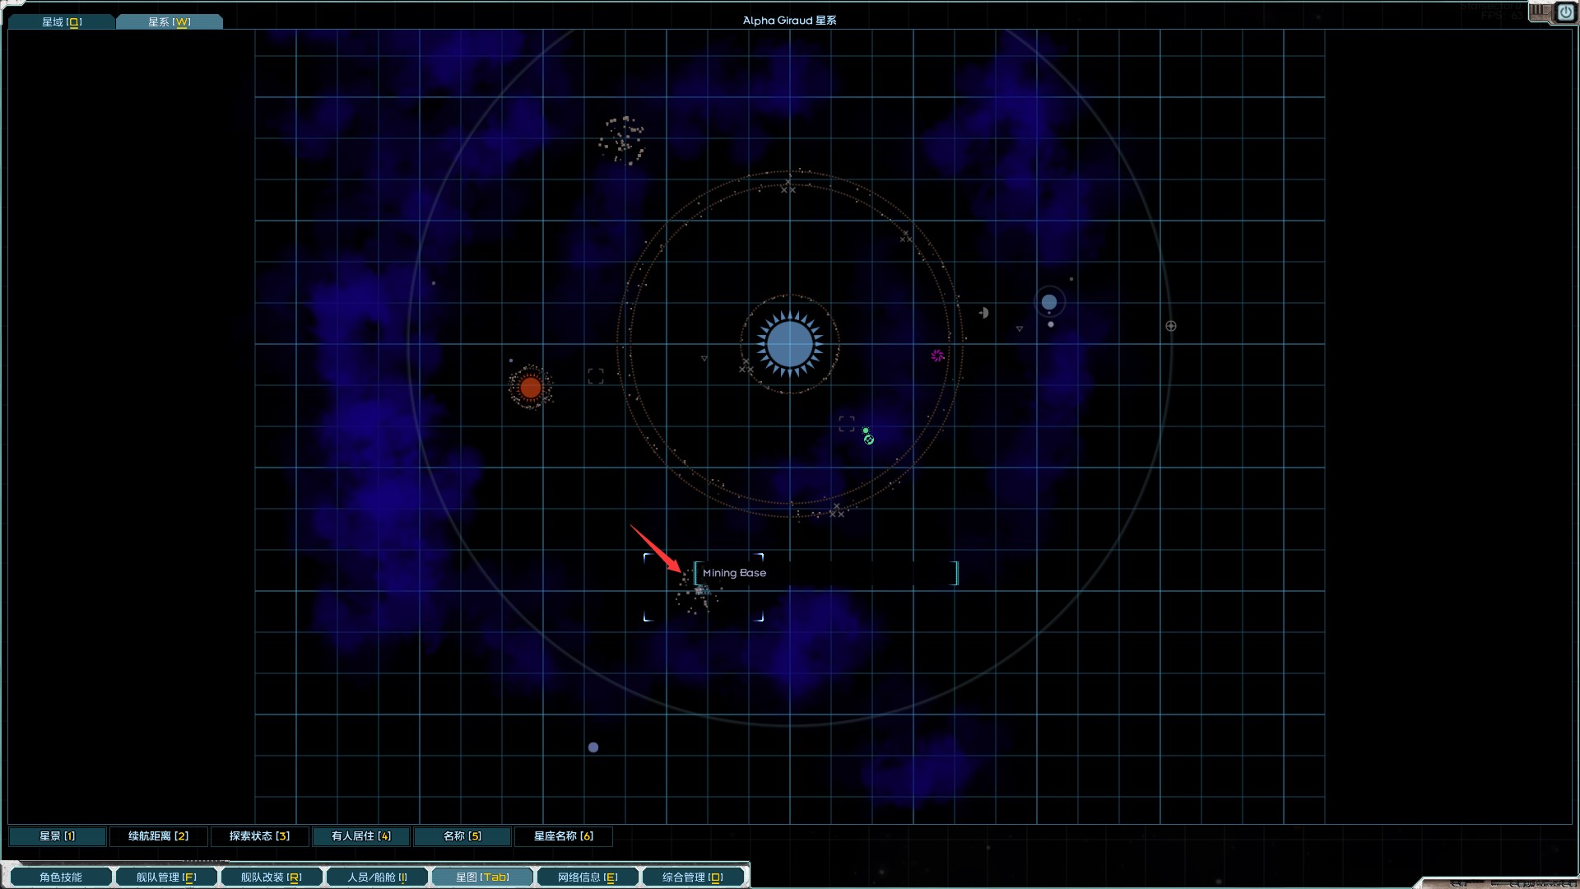Select the ringed blue planet
This screenshot has width=1580, height=889.
(1049, 302)
